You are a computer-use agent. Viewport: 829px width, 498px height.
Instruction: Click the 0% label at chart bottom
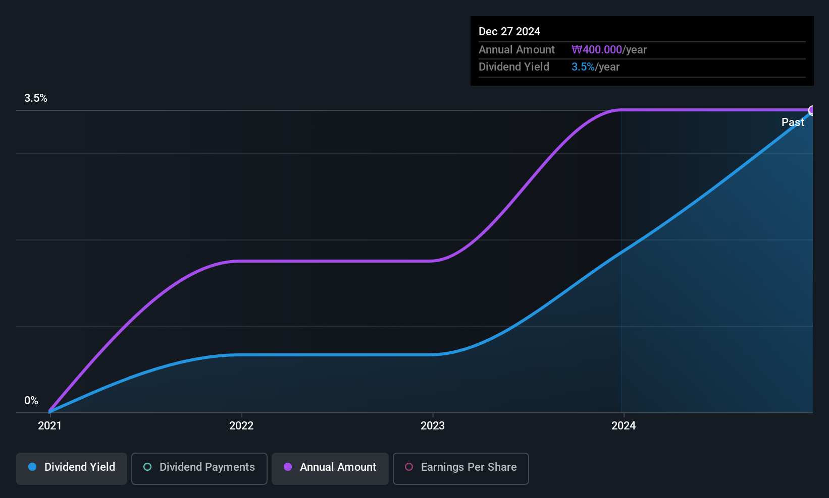(x=31, y=400)
